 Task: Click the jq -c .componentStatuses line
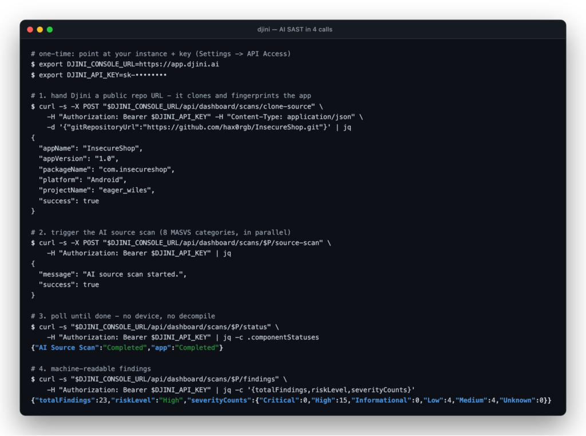pyautogui.click(x=183, y=338)
